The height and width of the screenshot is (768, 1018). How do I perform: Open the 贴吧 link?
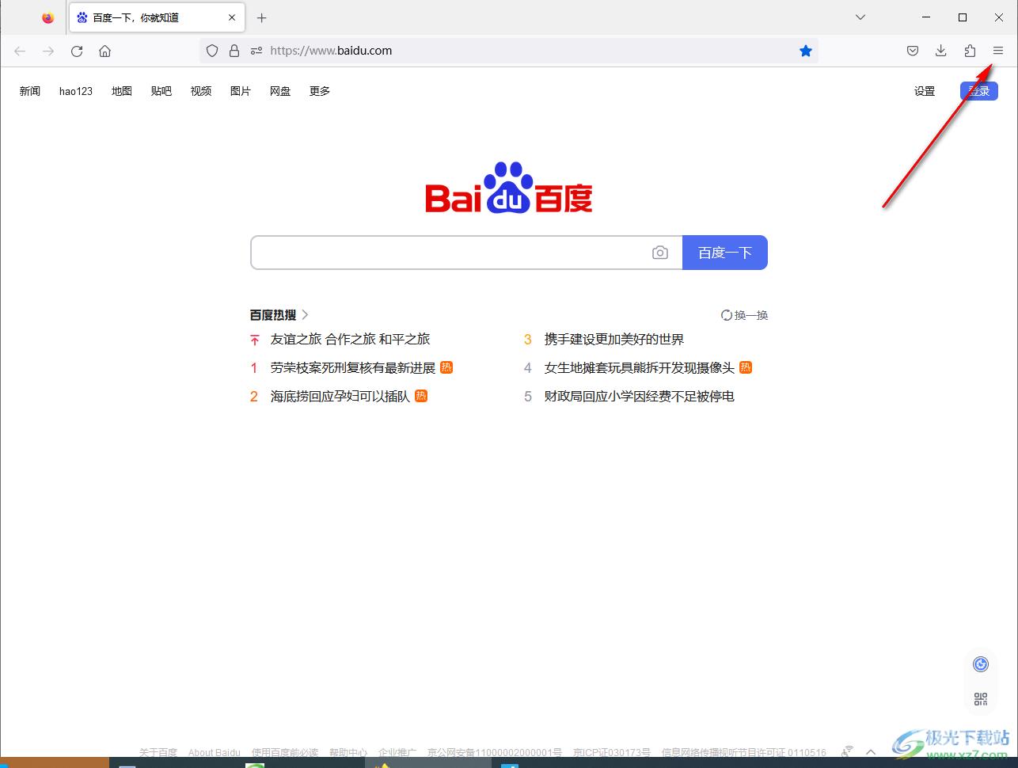coord(161,91)
